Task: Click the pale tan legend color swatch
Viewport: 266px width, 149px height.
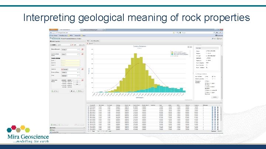Action: pos(172,52)
